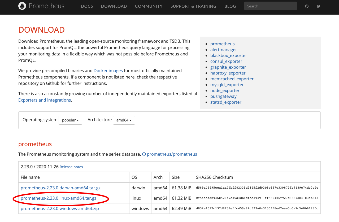
Task: Open the prometheus/prometheus repository link
Action: 172,154
